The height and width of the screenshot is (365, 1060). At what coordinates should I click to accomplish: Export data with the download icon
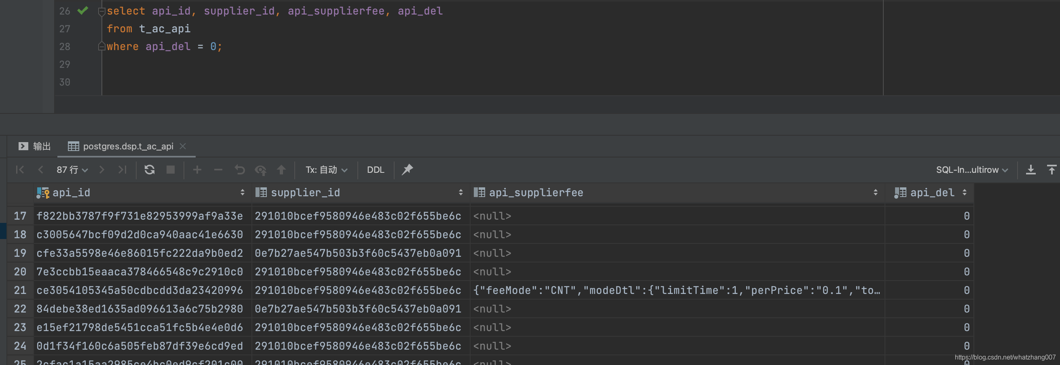pyautogui.click(x=1030, y=169)
